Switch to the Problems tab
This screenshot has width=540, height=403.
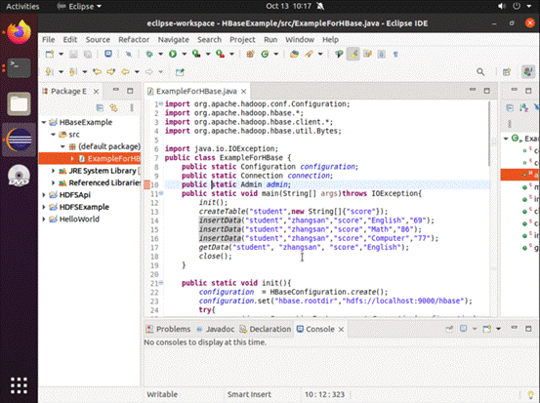click(x=168, y=329)
